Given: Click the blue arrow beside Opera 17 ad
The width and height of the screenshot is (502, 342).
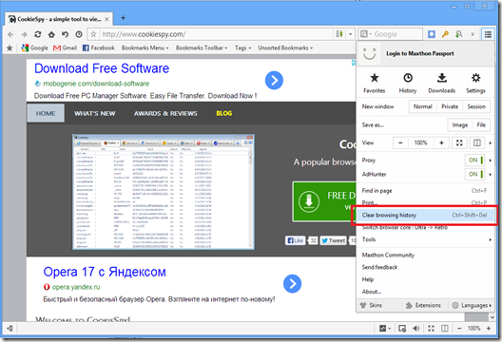Looking at the screenshot, I should (292, 283).
